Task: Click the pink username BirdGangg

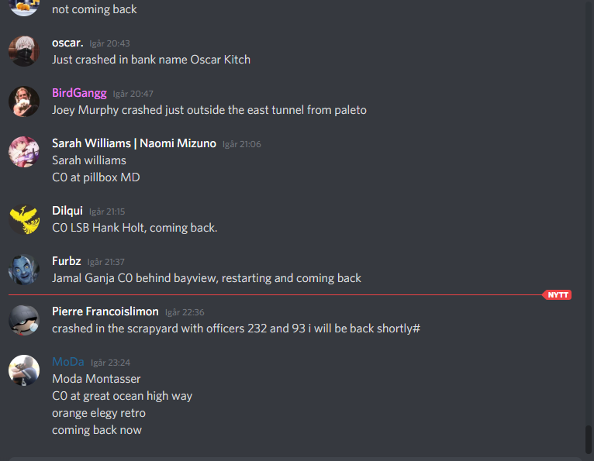Action: (x=79, y=93)
